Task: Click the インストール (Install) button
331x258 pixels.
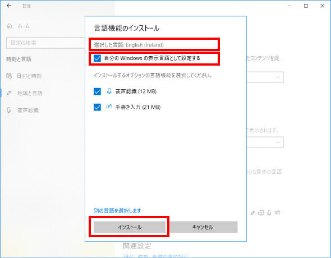Action: pyautogui.click(x=130, y=227)
